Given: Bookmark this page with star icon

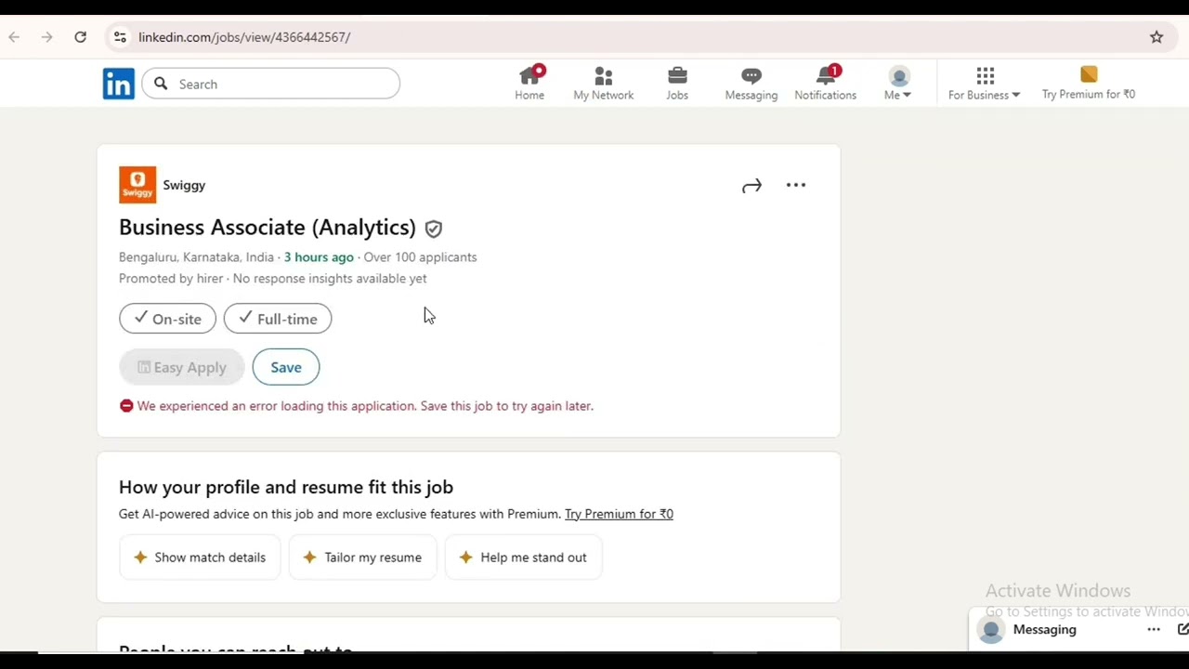Looking at the screenshot, I should [1156, 37].
